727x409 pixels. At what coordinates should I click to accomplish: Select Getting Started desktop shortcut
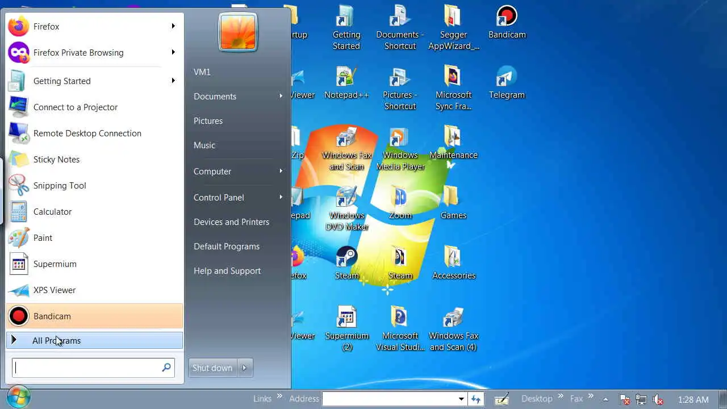point(346,28)
